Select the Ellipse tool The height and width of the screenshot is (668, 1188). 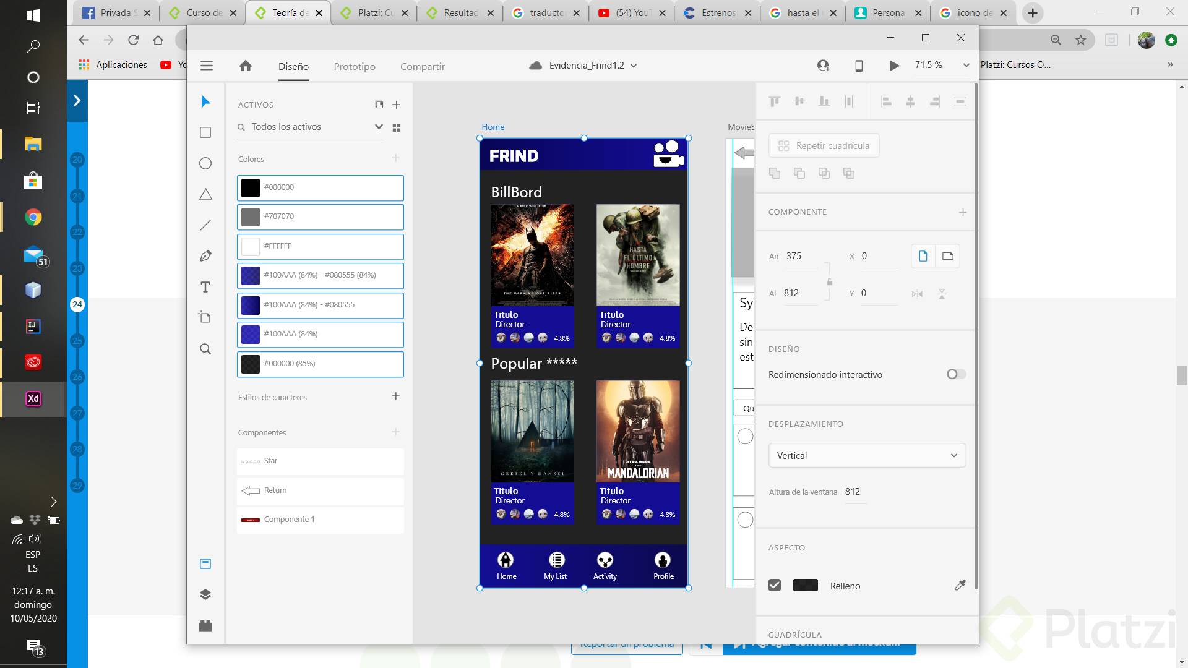point(205,163)
